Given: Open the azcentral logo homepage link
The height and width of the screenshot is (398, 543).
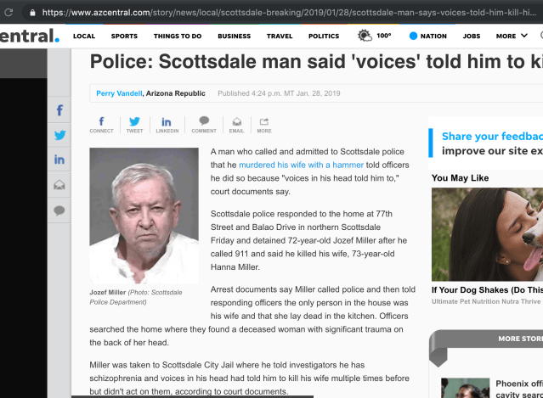Looking at the screenshot, I should (30, 36).
